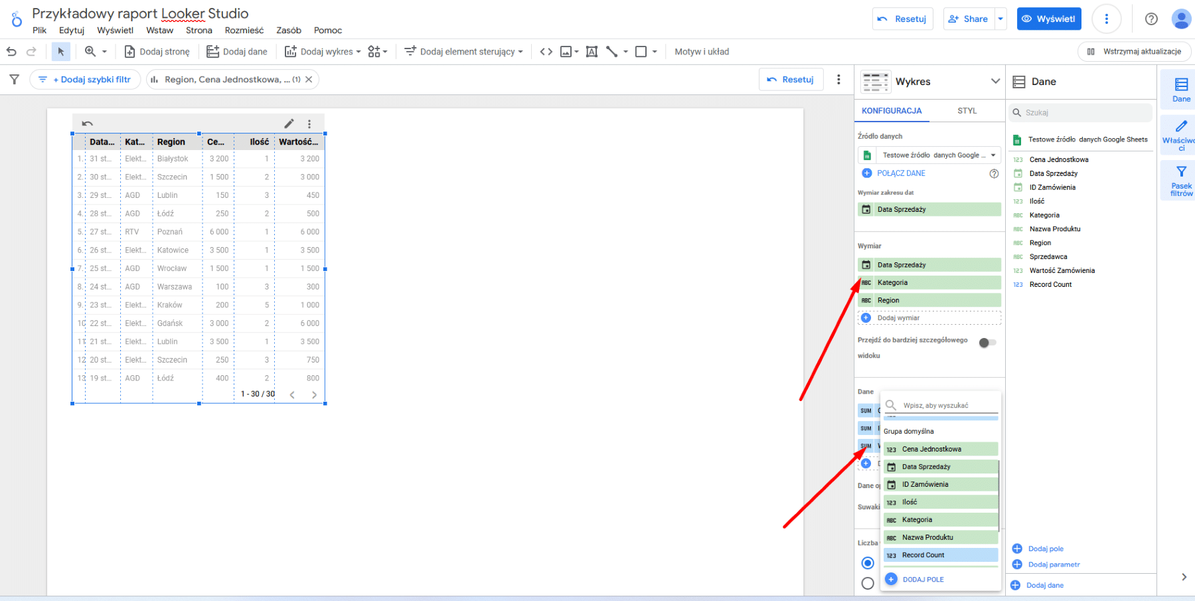Toggle Przejdź do bardziej szczegółowego widoku switch

tap(987, 343)
